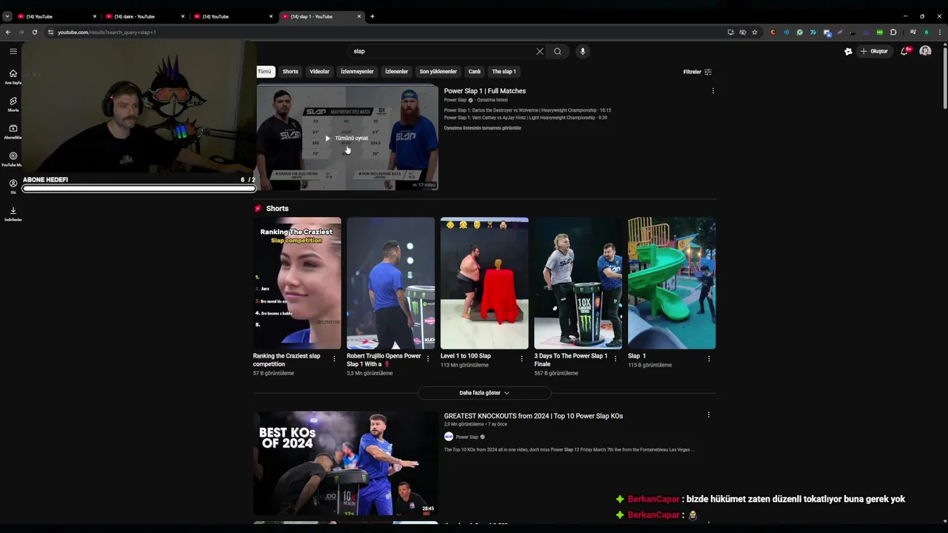Viewport: 948px width, 533px height.
Task: Open the menu for the 'Robert Trujillo' short
Action: (427, 359)
